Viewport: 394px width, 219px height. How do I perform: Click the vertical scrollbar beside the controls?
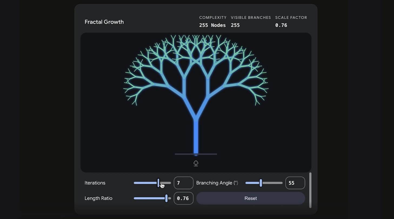[310, 190]
